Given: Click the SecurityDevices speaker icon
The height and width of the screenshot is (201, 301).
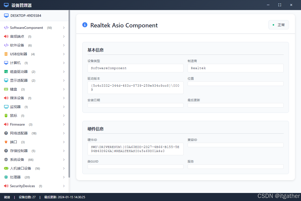Looking at the screenshot, I should [6, 186].
